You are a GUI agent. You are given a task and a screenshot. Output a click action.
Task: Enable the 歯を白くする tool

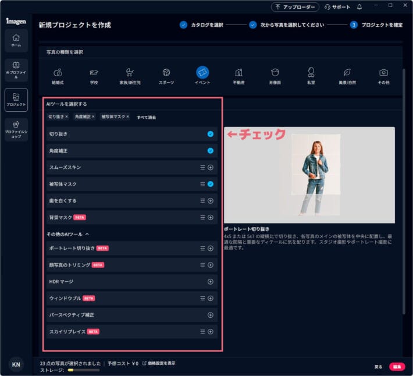click(x=211, y=201)
